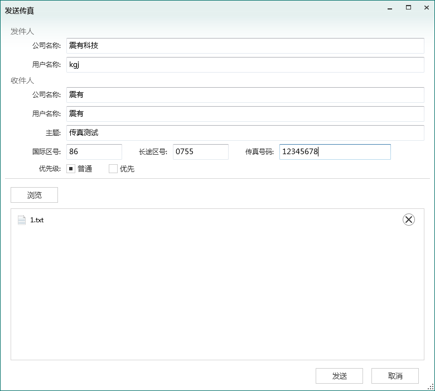Click the 发送传真 window title text
The image size is (435, 391).
click(x=20, y=11)
